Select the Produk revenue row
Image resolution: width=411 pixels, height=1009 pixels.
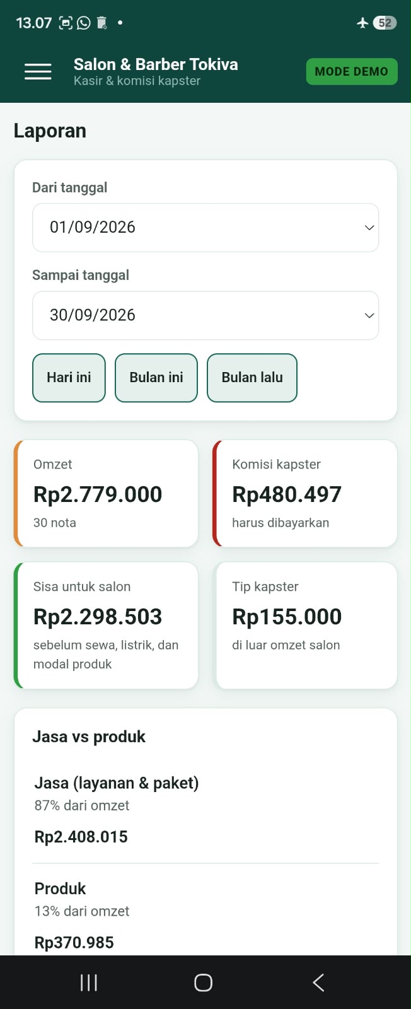tap(205, 916)
